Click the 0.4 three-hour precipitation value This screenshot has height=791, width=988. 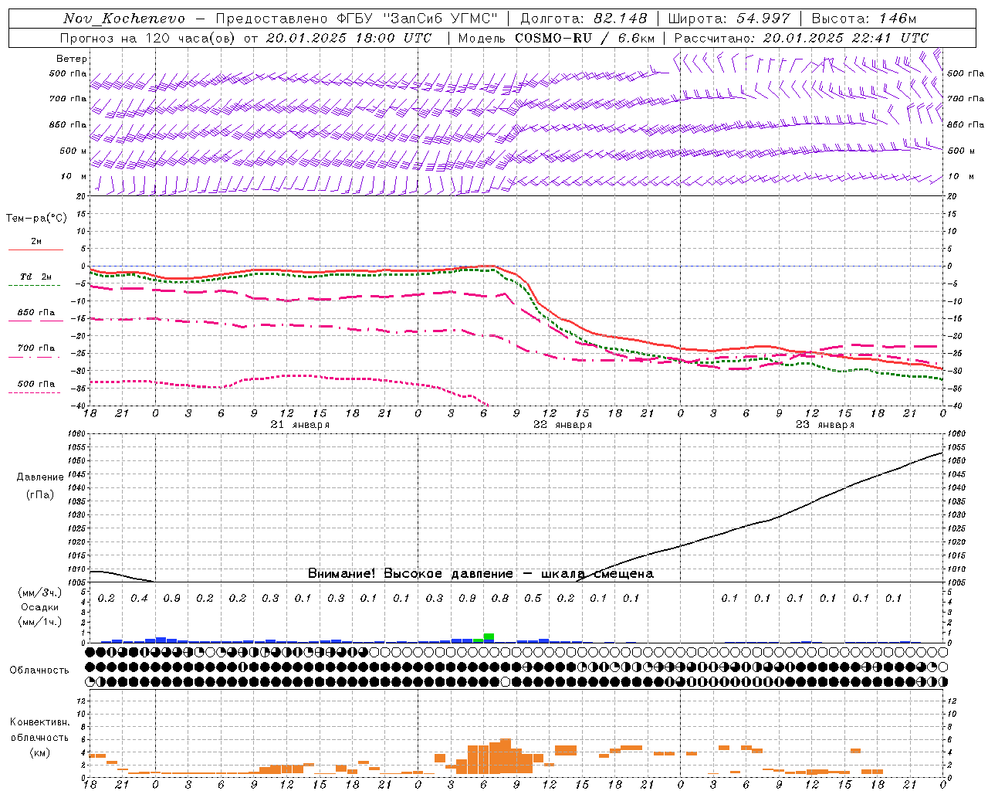tap(139, 599)
